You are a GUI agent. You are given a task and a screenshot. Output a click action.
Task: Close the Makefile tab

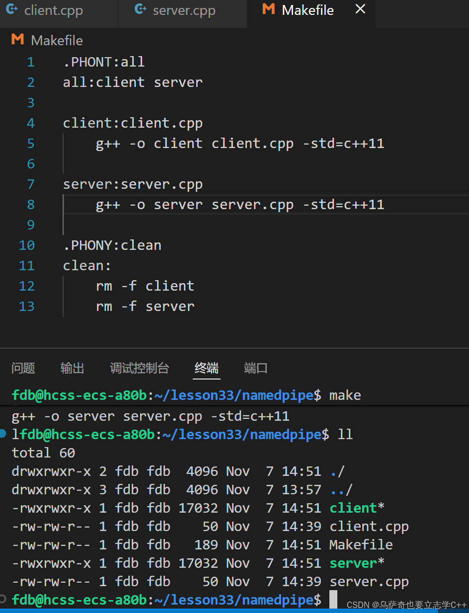361,9
